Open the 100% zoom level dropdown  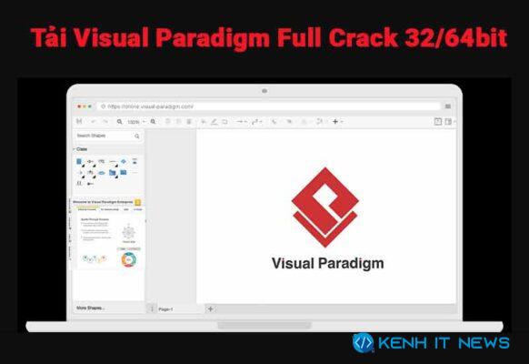[x=136, y=122]
